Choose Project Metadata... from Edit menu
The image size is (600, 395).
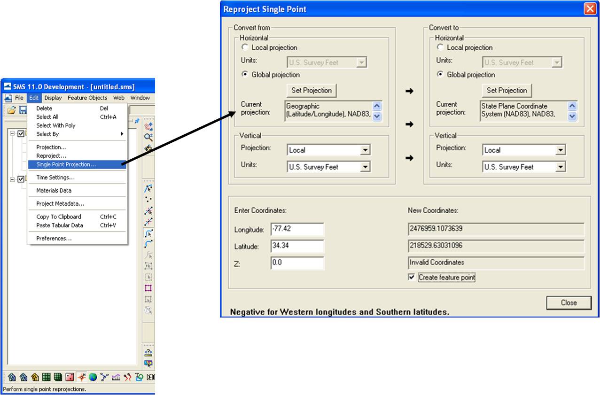[x=78, y=204]
